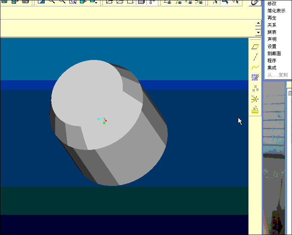292x235 pixels.
Task: Choose 修改 from the part menu
Action: click(272, 3)
